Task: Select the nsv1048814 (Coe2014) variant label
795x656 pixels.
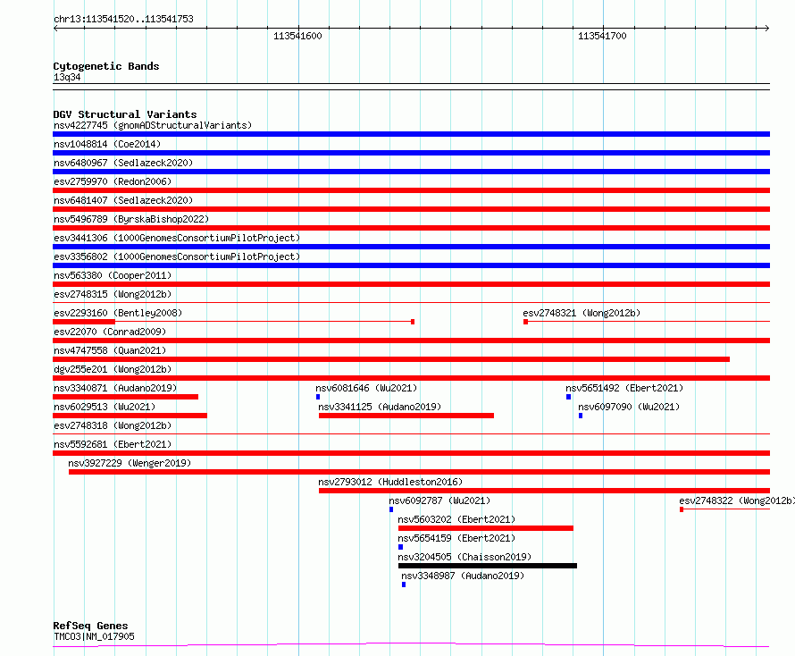Action: (x=107, y=144)
